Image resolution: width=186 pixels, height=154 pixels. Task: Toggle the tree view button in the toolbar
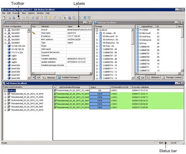pos(65,18)
